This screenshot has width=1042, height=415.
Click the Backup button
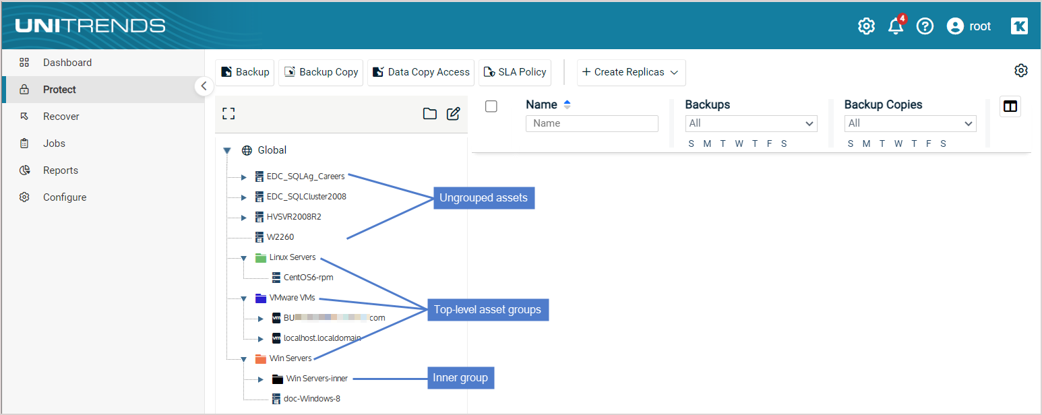pos(245,72)
